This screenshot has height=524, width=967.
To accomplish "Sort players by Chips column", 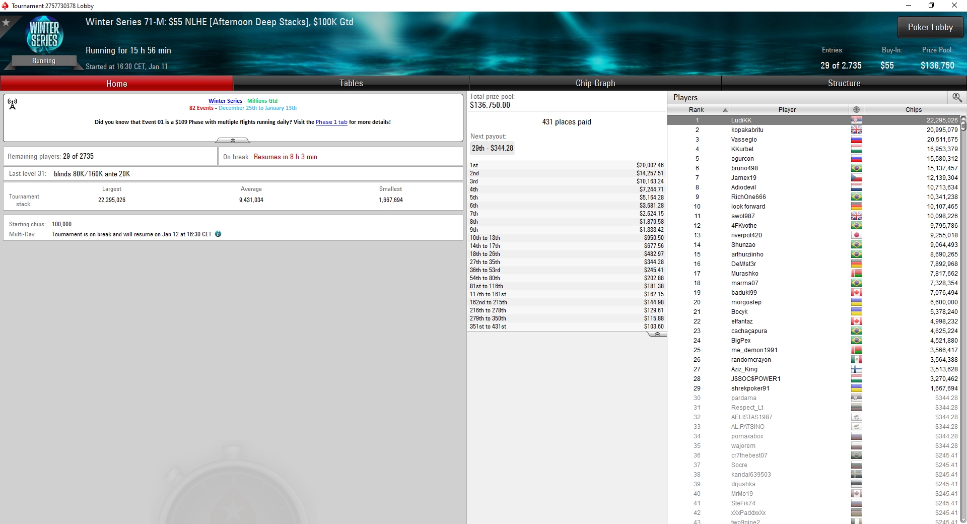I will click(913, 109).
